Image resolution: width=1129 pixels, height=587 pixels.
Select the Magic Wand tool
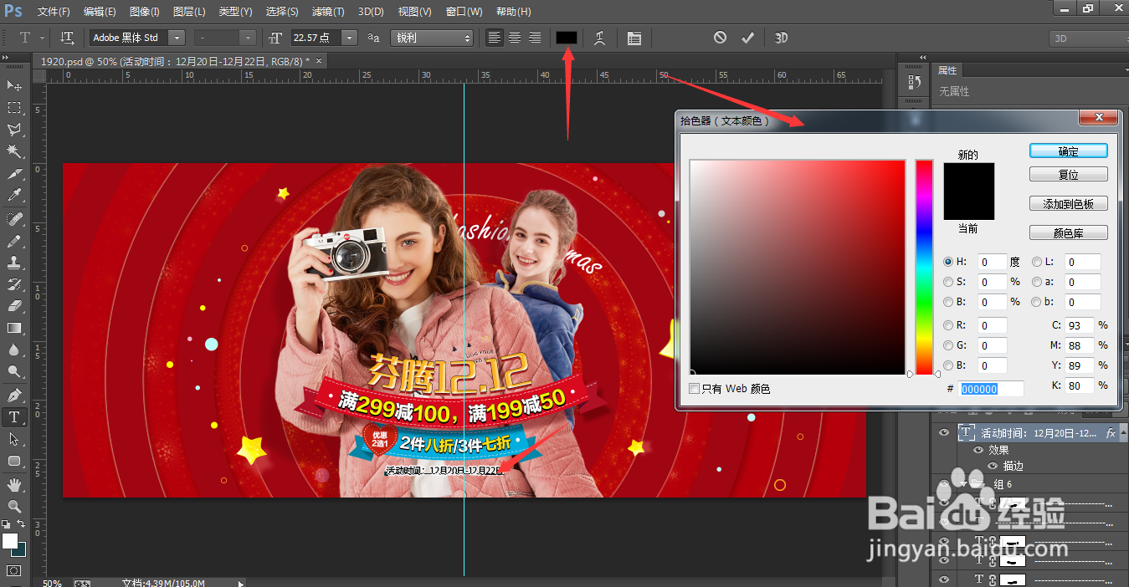pos(14,151)
